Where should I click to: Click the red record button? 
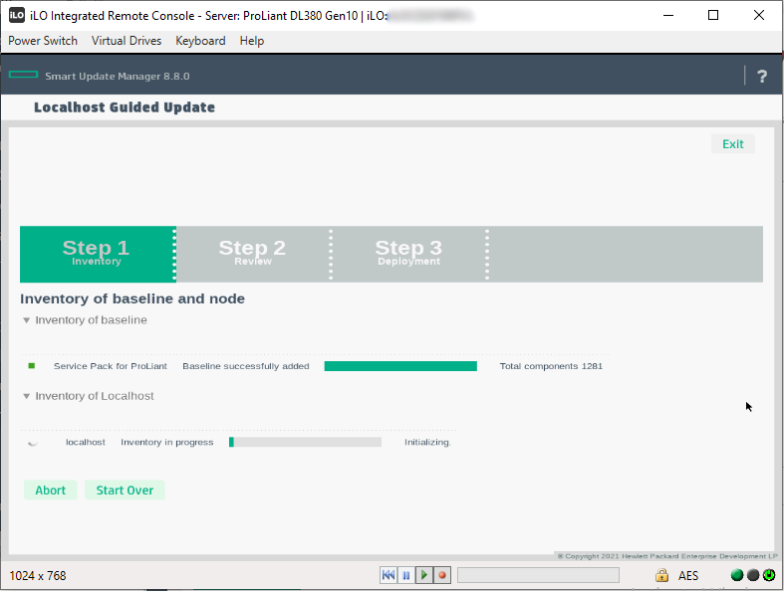click(442, 575)
